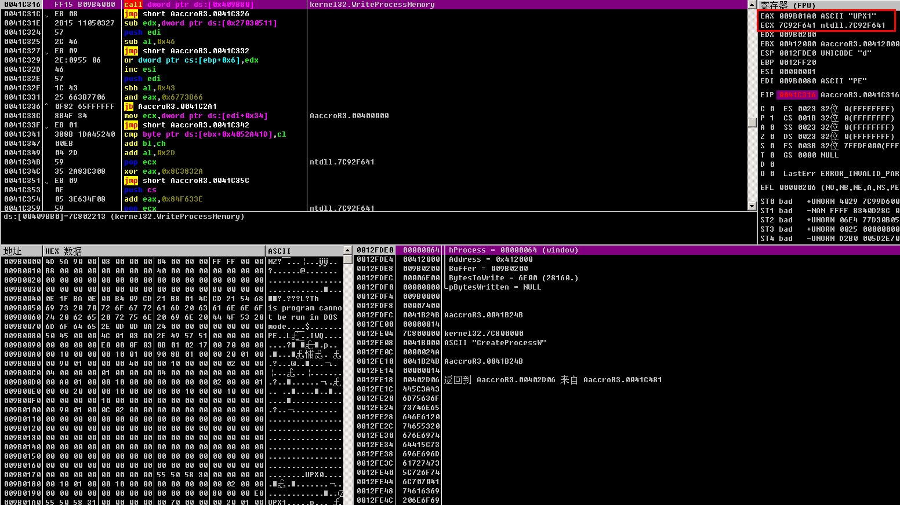The image size is (900, 505).
Task: Select stack row 0012FE18 返回到 AaccroR3.00402D06
Action: tap(627, 380)
